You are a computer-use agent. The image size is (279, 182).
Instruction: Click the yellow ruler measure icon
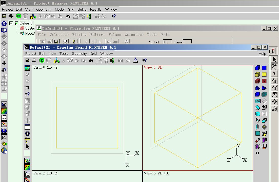tap(27, 140)
